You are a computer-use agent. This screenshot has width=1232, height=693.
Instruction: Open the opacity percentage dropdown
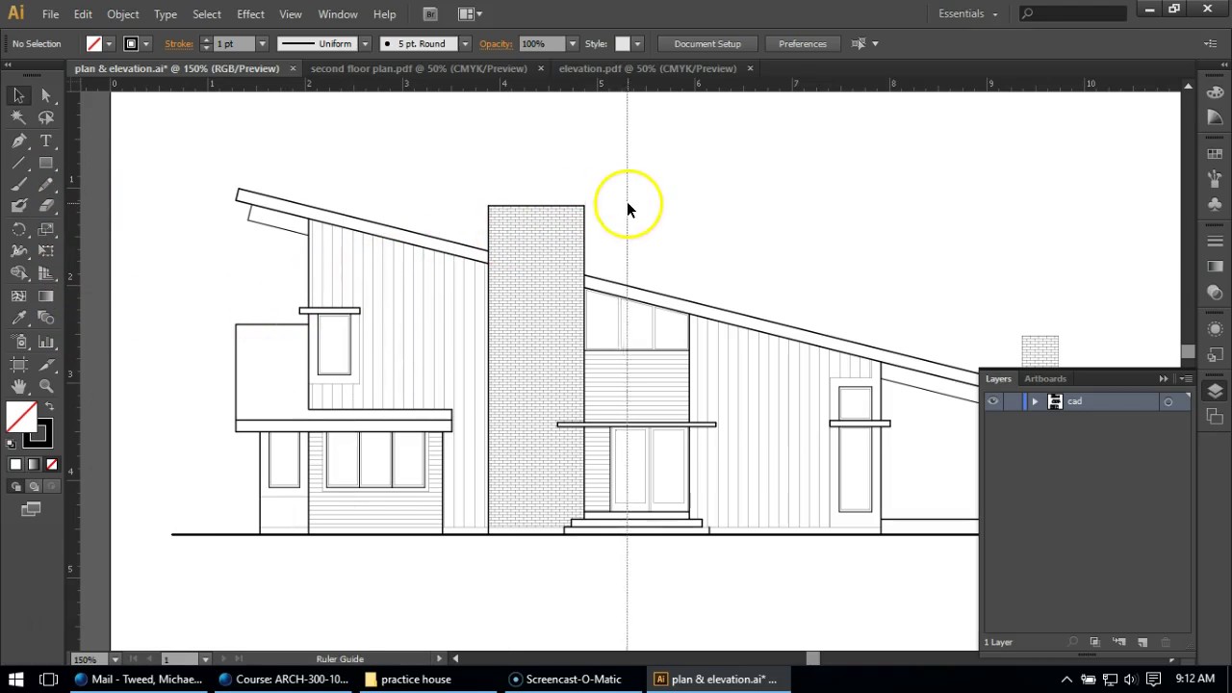coord(573,43)
